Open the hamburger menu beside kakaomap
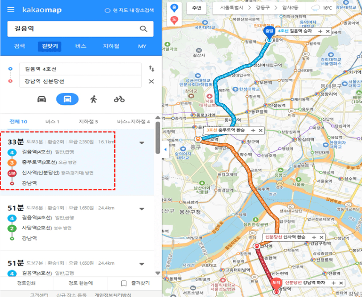The width and height of the screenshot is (362, 297). pos(11,10)
